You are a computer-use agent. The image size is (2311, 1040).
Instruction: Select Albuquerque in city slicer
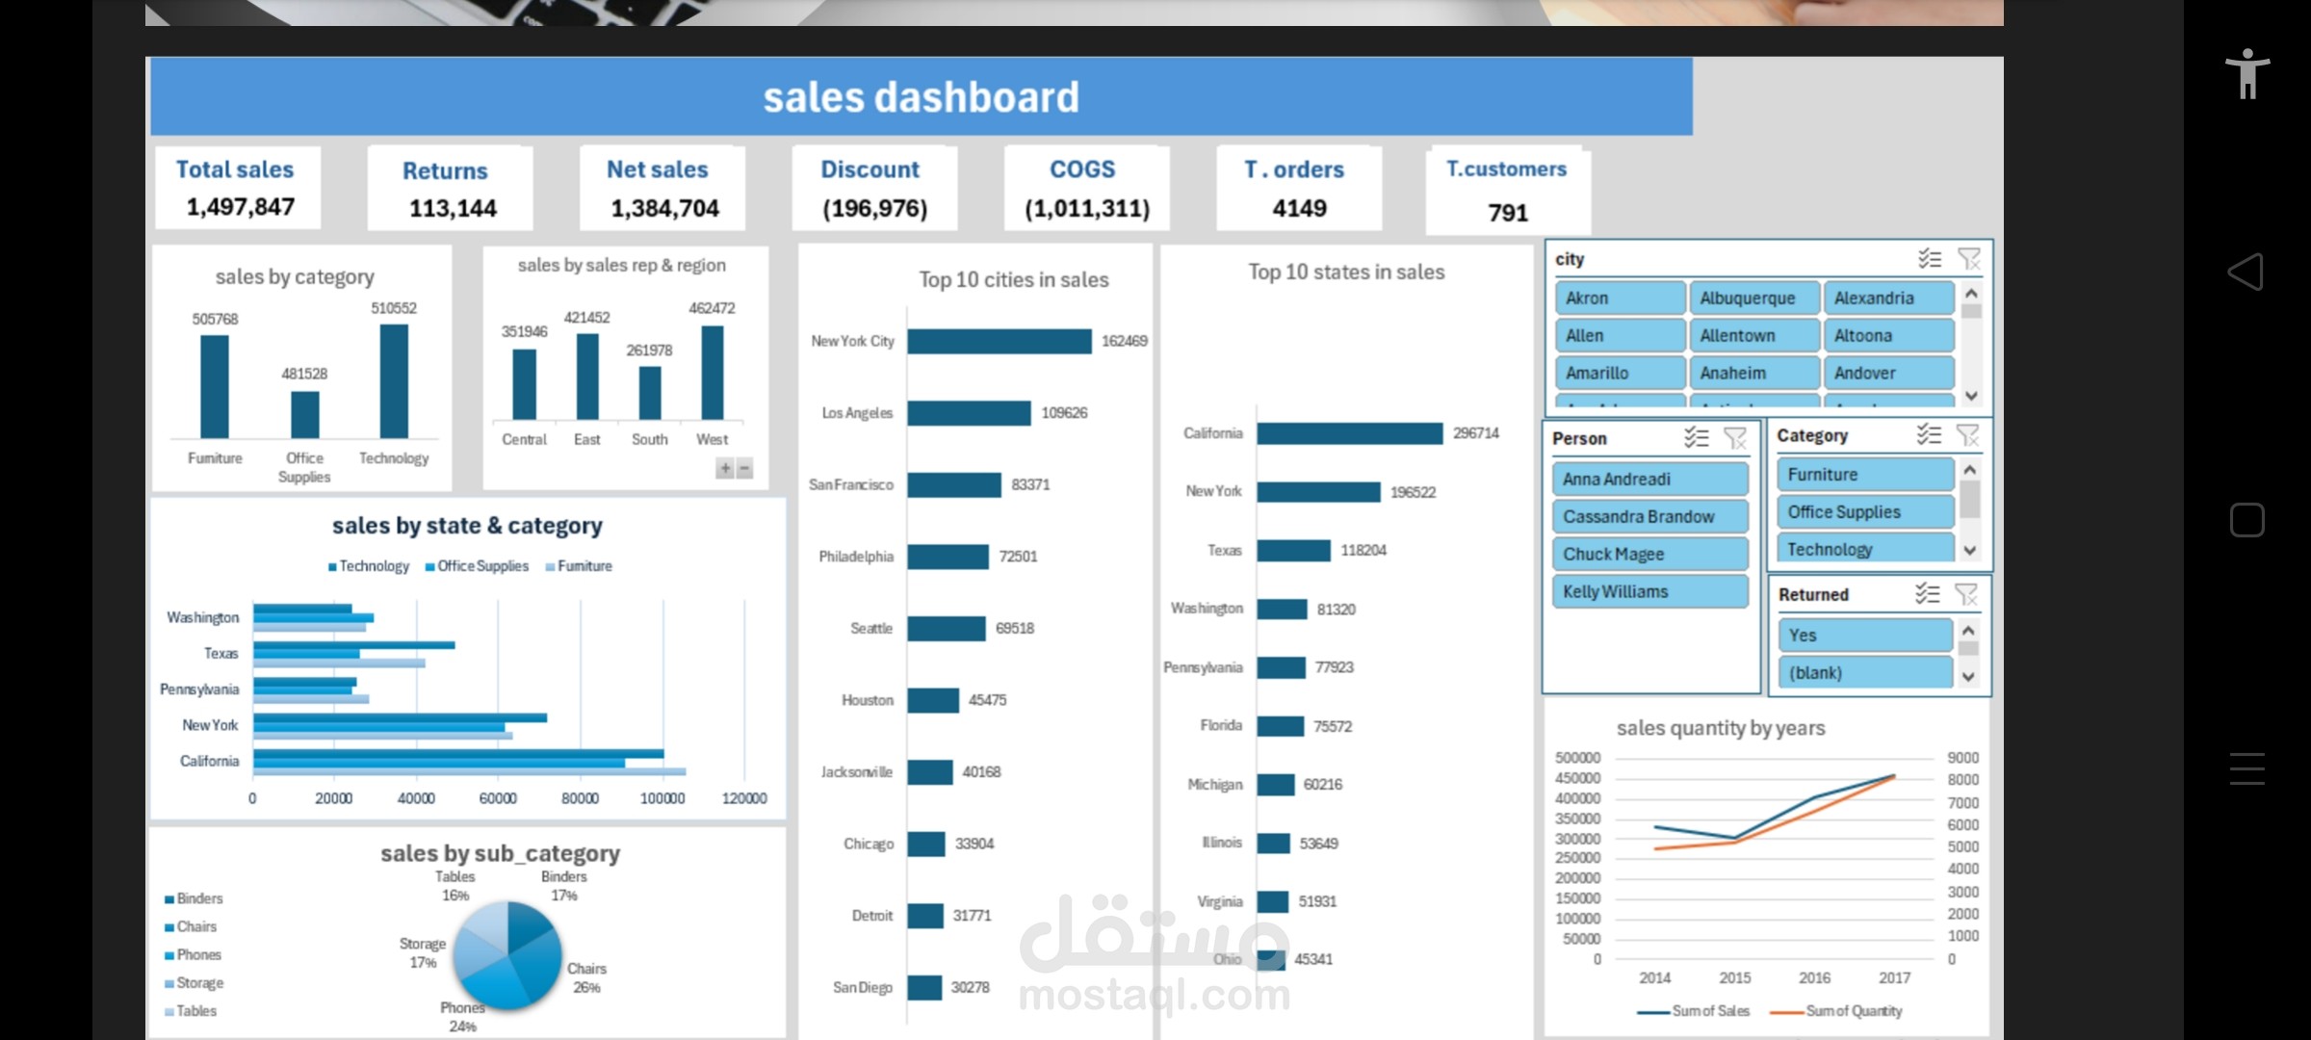click(1754, 298)
